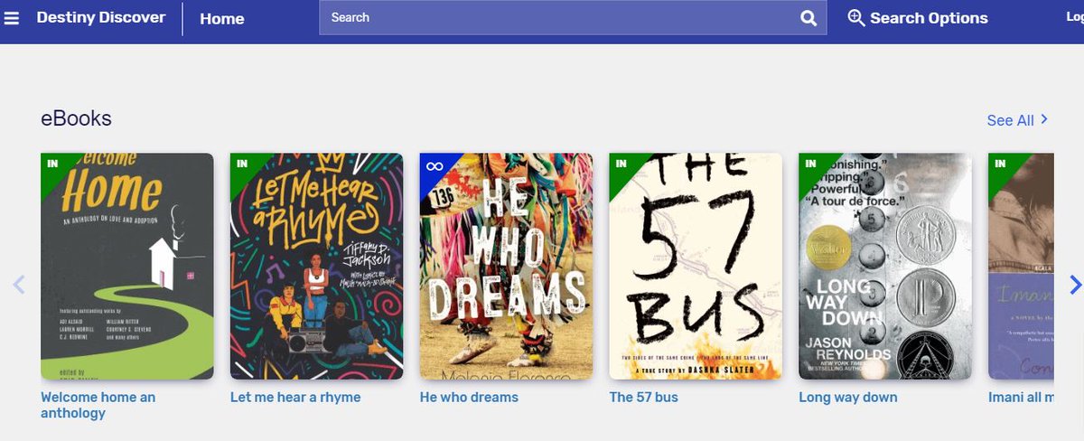Click the Destiny Discover title
This screenshot has height=441, width=1084.
pyautogui.click(x=100, y=17)
